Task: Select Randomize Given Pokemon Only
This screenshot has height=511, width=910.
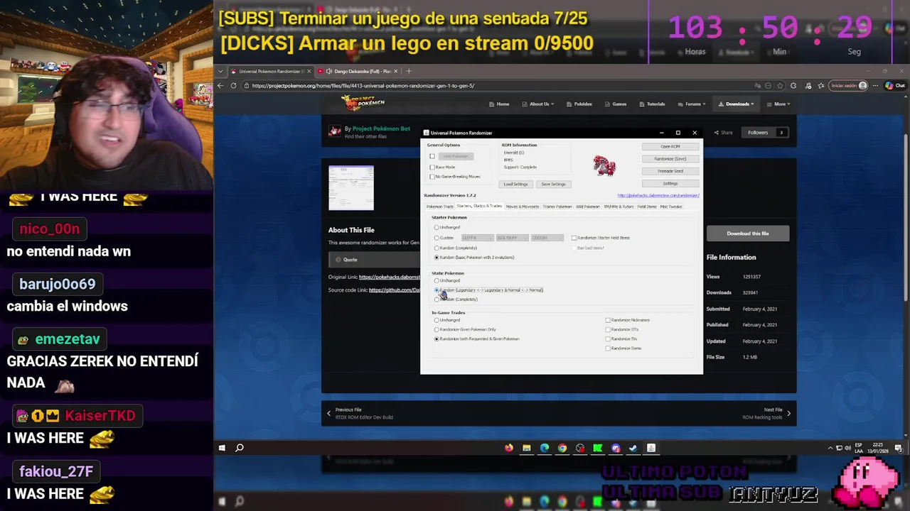Action: (437, 329)
